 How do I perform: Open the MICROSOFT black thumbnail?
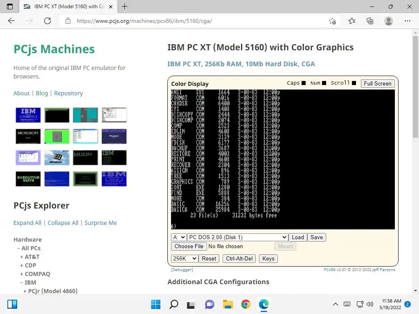[x=28, y=136]
